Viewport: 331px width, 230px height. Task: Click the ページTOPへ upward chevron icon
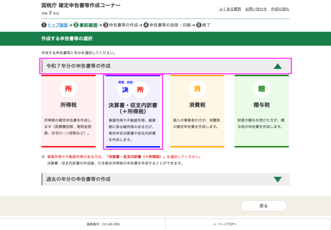pos(215,224)
